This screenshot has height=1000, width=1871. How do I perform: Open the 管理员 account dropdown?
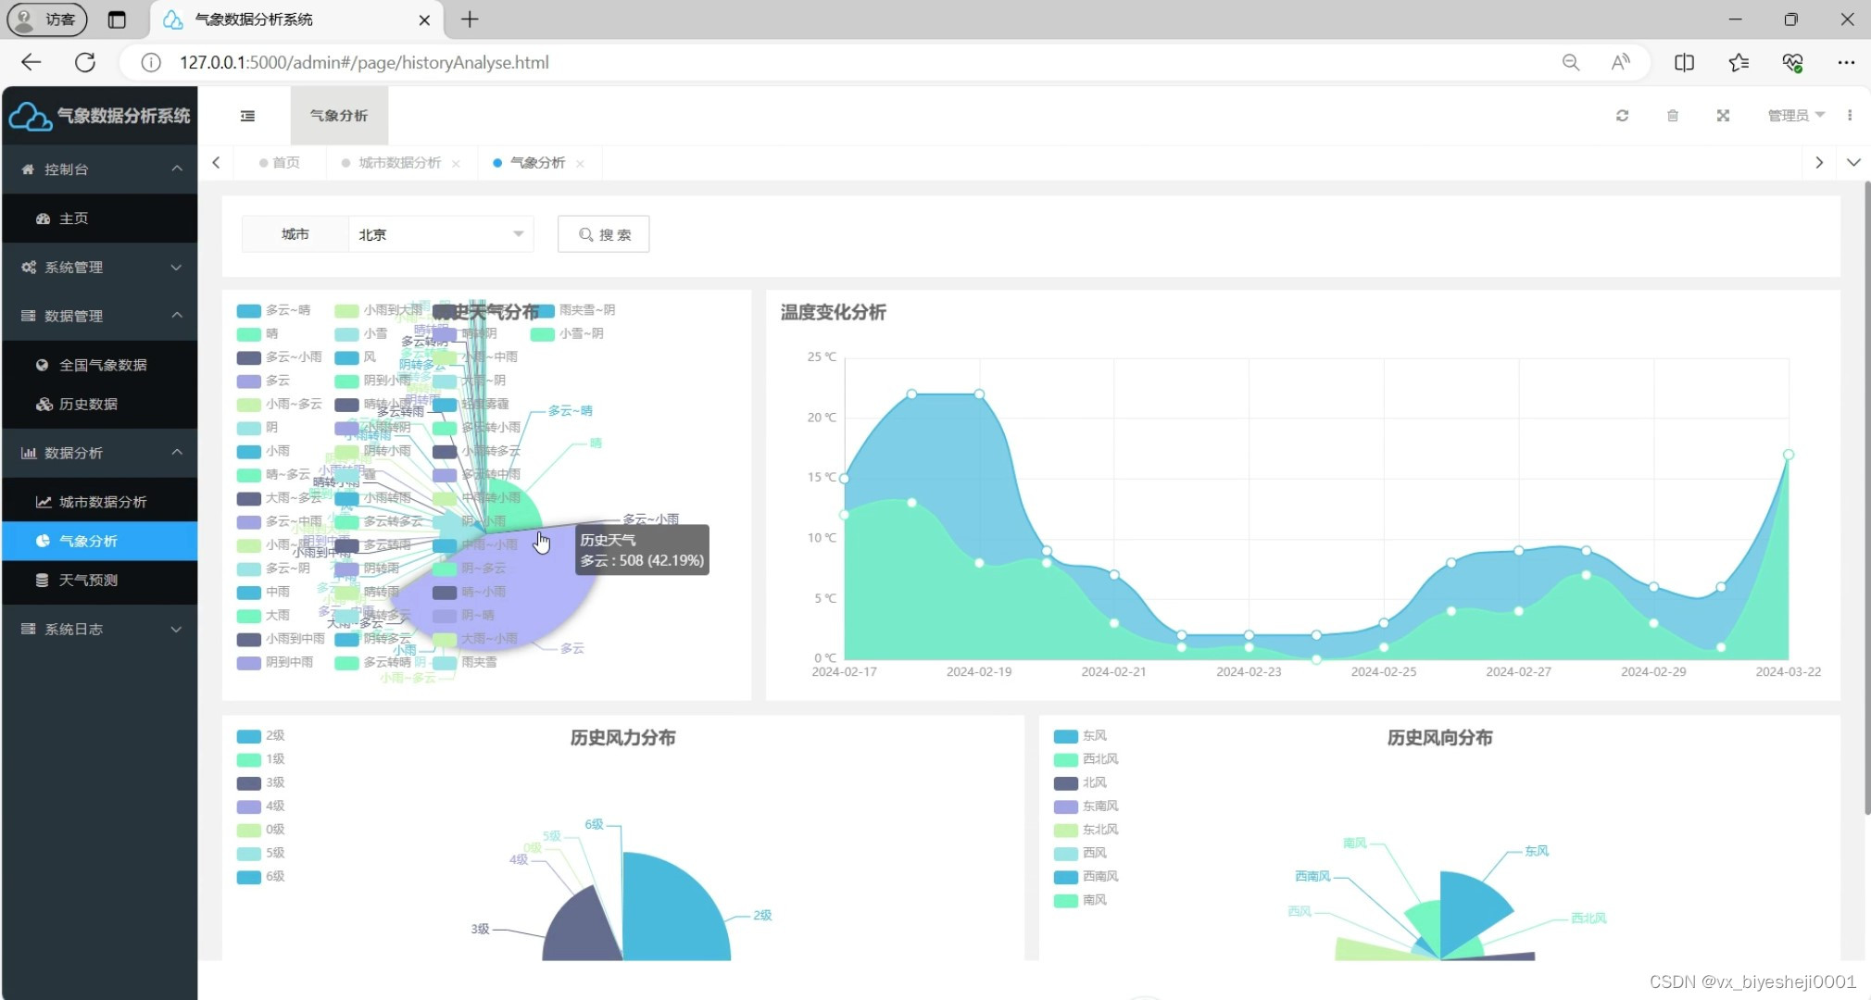1789,115
